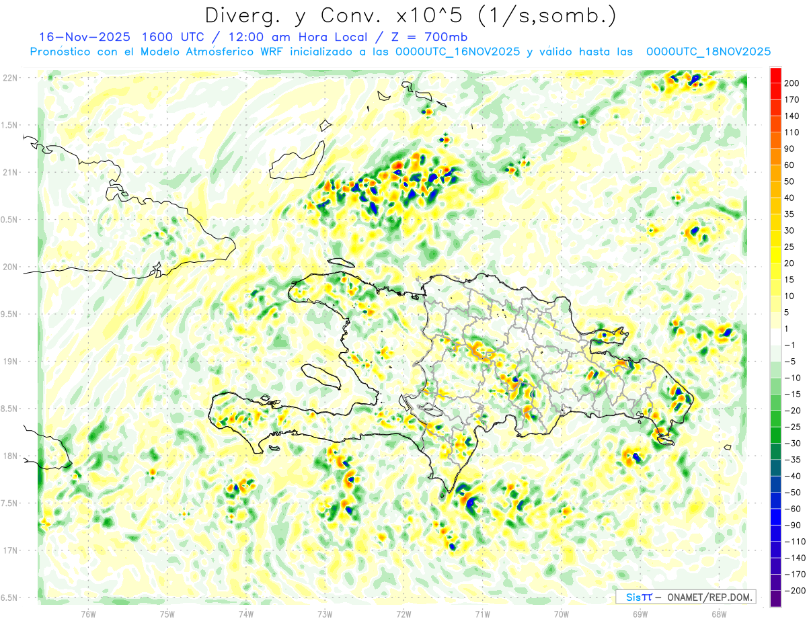Viewport: 807px width, 623px height.
Task: Click the 73W longitude label
Action: (x=325, y=614)
